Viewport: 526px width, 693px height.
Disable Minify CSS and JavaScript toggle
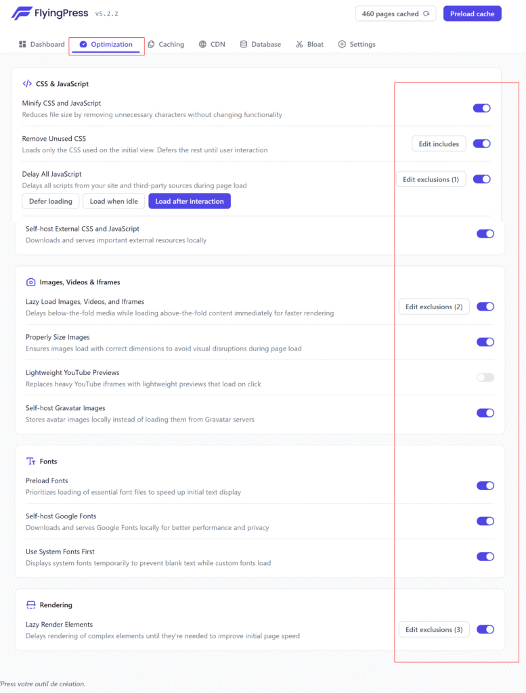click(481, 108)
